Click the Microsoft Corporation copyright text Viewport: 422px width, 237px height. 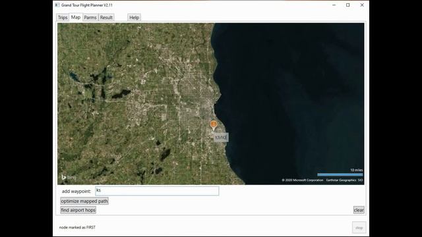303,180
